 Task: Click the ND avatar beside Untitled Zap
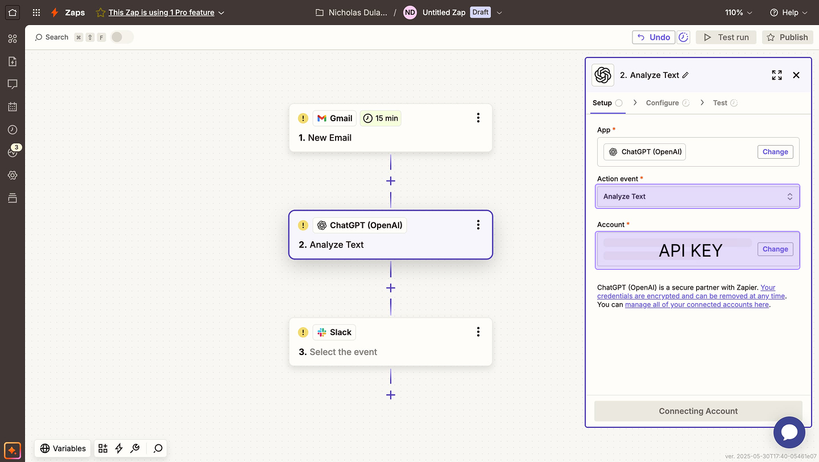point(410,13)
